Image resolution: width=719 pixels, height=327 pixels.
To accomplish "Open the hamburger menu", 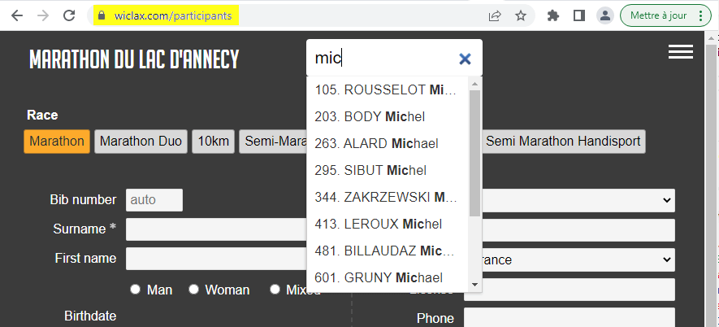I will [680, 52].
